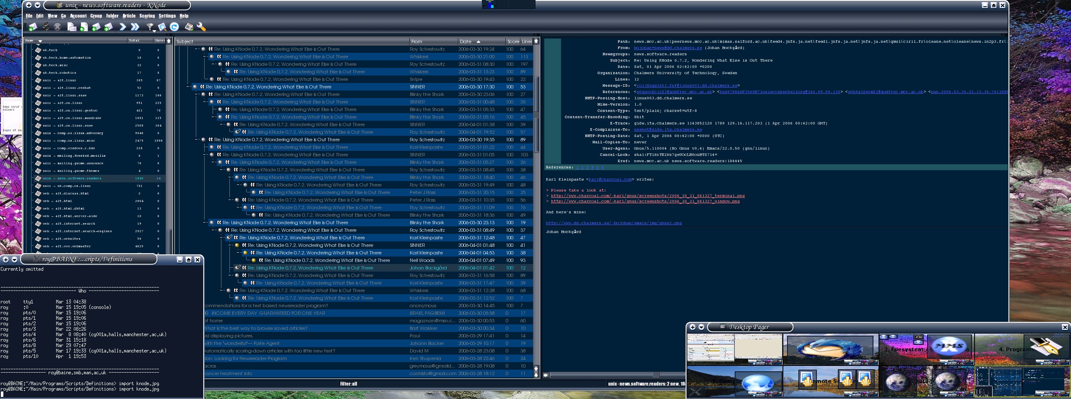
Task: Open the karl@charcoal.com email link
Action: [610, 179]
